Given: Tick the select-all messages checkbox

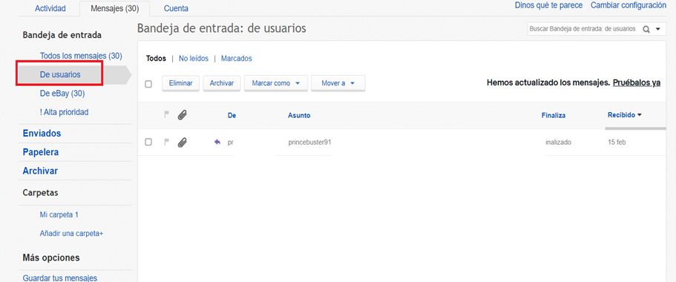Looking at the screenshot, I should [148, 84].
